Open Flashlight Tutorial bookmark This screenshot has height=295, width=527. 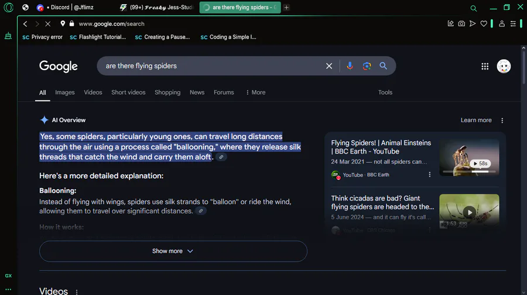point(98,37)
